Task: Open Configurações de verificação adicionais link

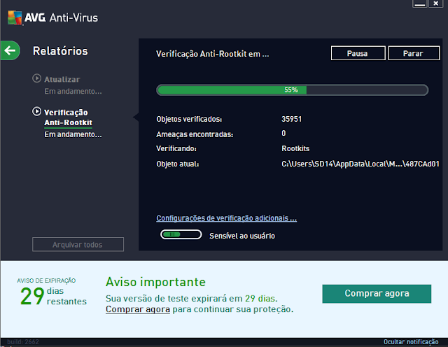Action: pos(226,218)
